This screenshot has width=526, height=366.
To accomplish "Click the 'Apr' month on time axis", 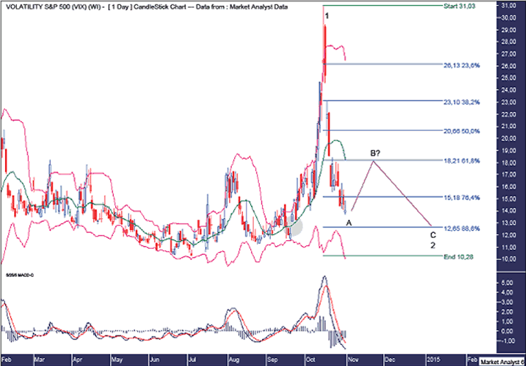I will point(78,359).
